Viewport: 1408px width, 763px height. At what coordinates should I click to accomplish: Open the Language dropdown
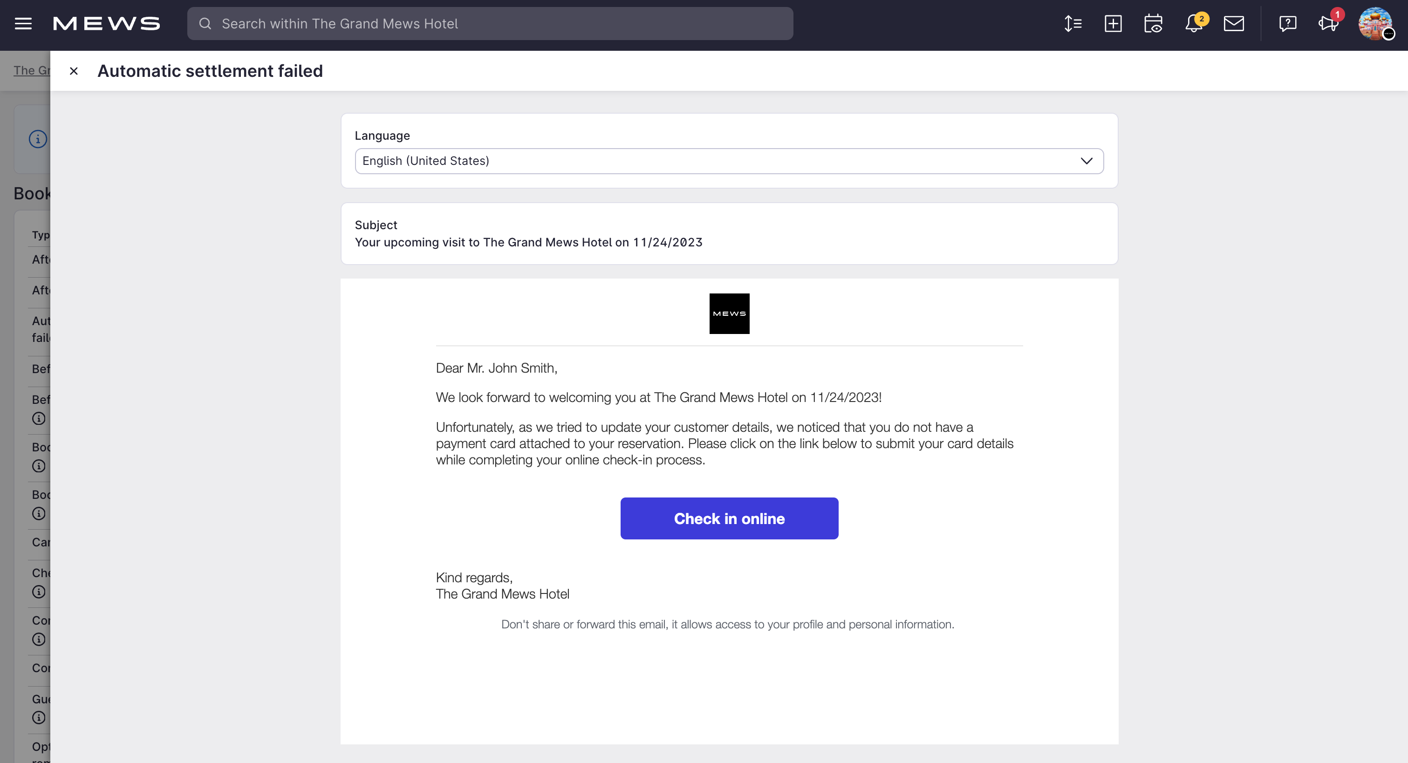(x=729, y=161)
